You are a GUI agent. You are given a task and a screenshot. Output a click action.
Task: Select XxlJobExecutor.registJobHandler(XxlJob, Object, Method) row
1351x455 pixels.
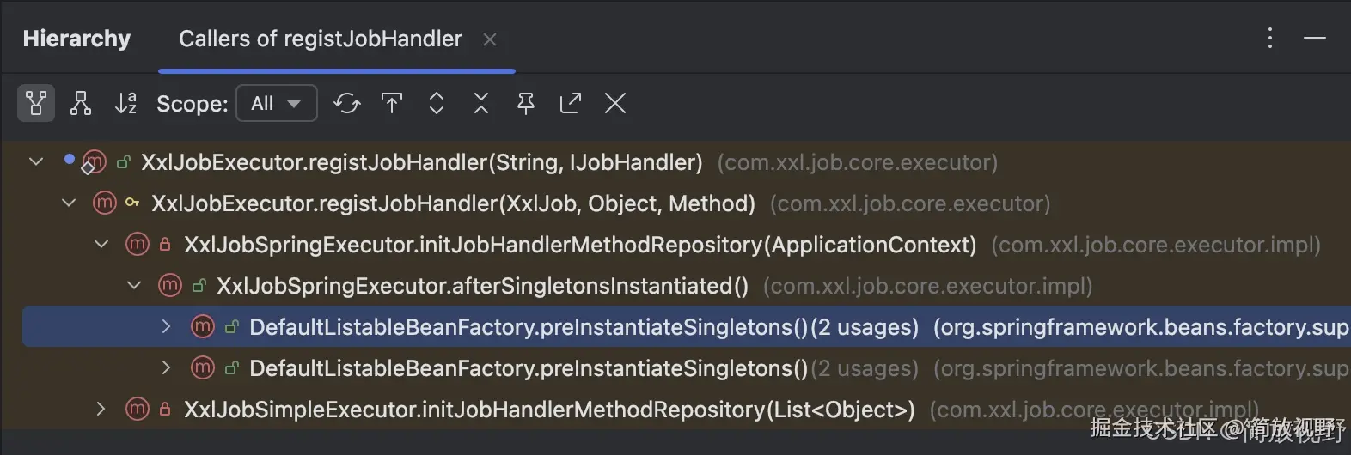click(x=453, y=203)
